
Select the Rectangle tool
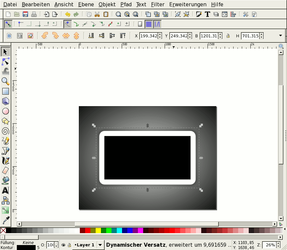(6, 91)
